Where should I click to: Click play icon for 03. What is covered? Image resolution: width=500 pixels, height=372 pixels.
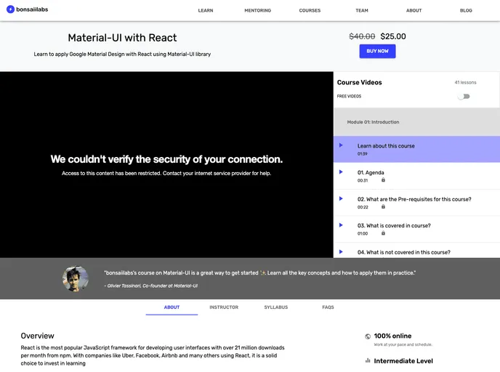[x=341, y=225]
